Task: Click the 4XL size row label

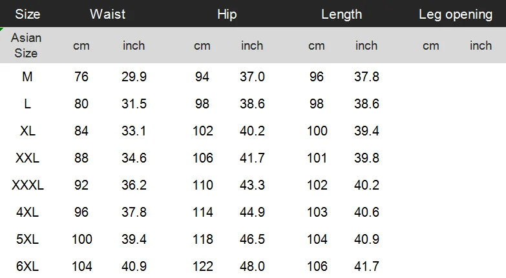Action: click(27, 212)
